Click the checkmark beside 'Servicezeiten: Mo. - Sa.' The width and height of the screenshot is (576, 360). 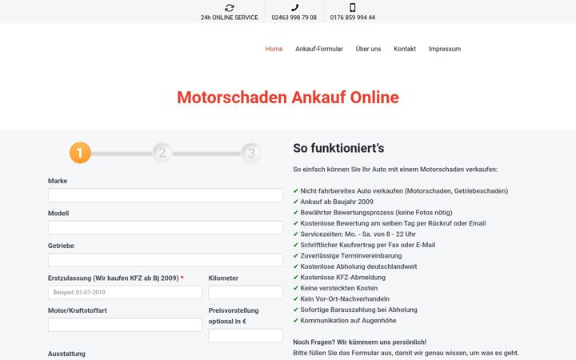(296, 234)
